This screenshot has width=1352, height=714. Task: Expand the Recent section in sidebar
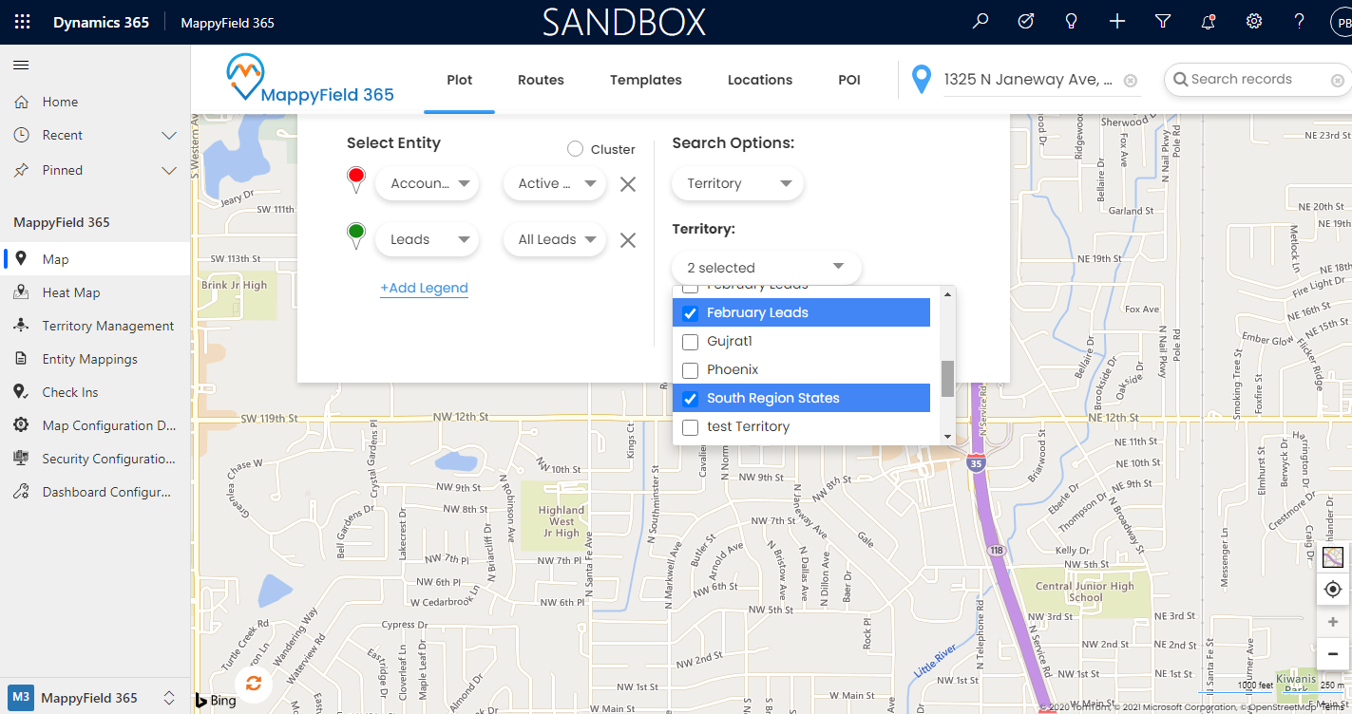click(x=169, y=136)
